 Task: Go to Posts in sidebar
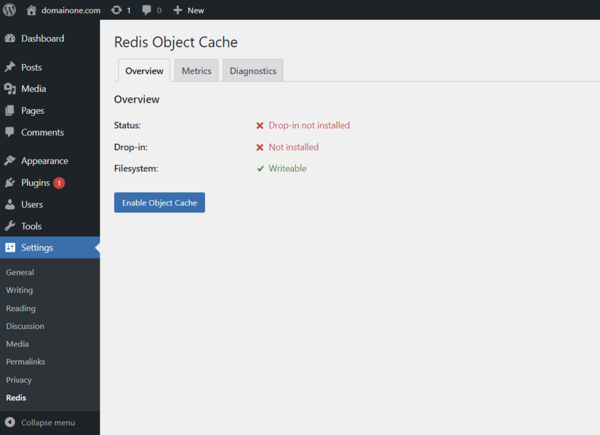[31, 67]
